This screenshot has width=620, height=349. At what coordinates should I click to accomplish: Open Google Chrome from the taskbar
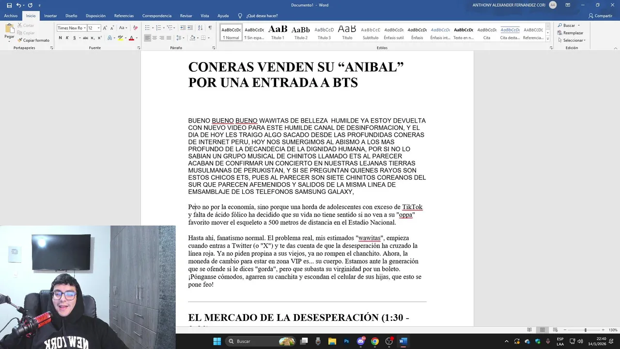pyautogui.click(x=375, y=341)
